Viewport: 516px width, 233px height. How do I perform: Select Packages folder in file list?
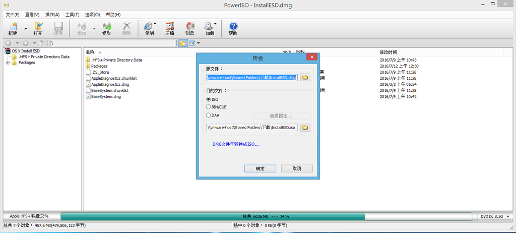(99, 66)
